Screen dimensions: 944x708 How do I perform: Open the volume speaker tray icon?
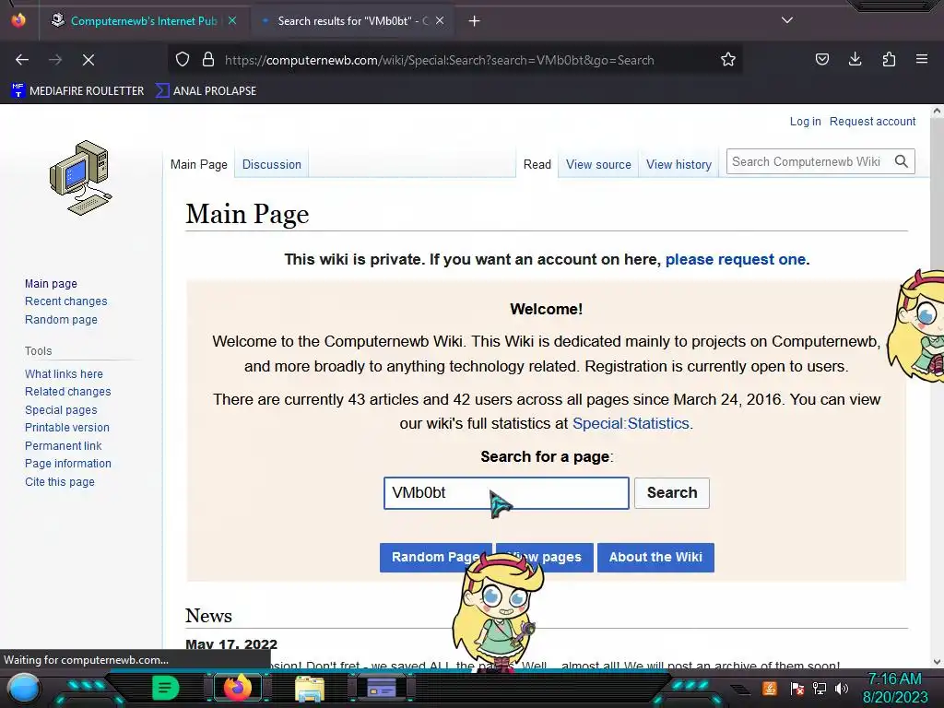842,688
